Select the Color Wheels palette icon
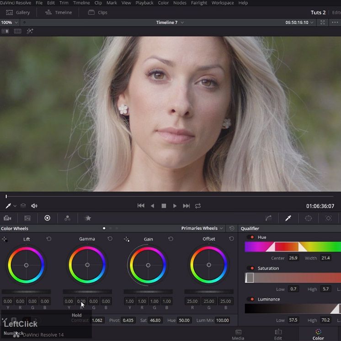 click(x=47, y=218)
